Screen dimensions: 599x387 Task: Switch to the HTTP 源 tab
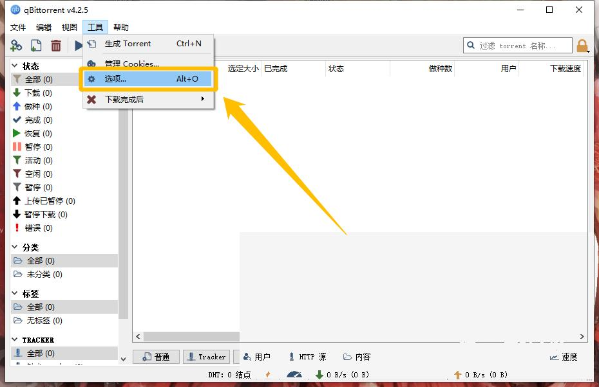(307, 357)
